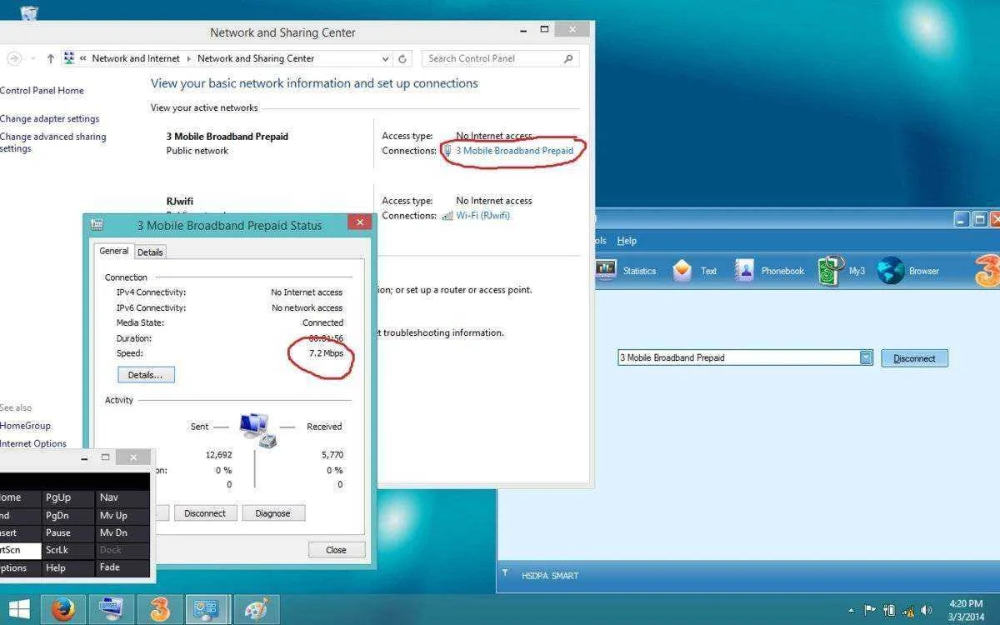Open Change advanced sharing settings
The height and width of the screenshot is (625, 1000).
tap(52, 142)
